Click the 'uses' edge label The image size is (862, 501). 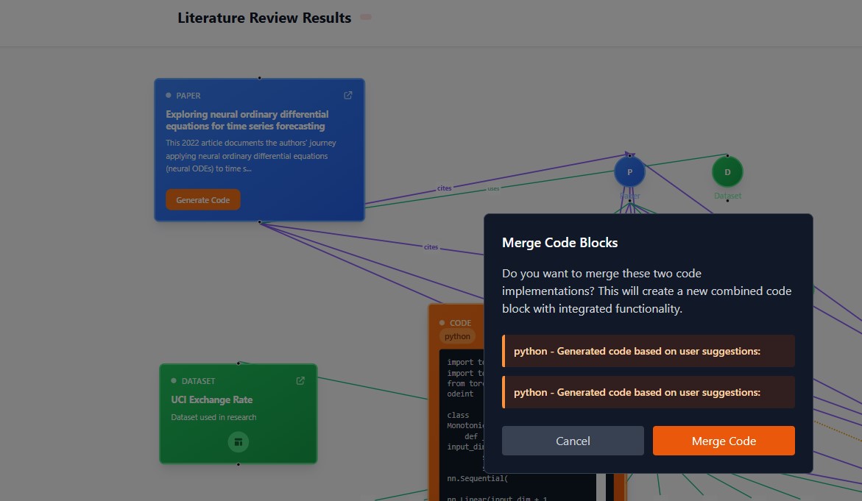point(493,188)
